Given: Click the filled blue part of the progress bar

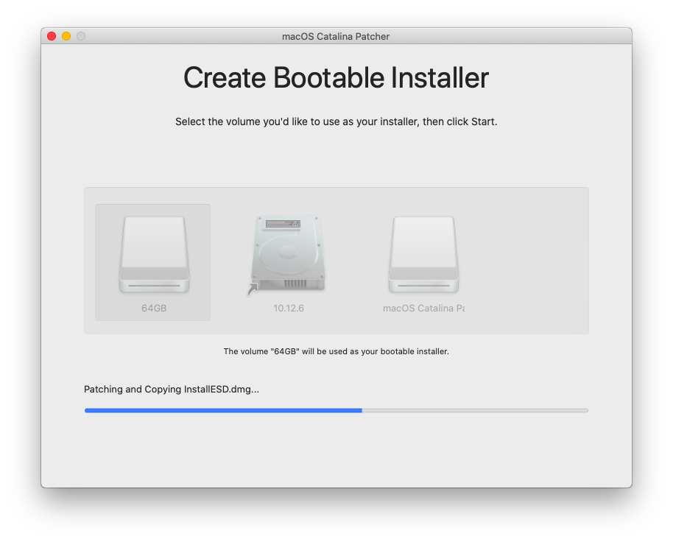Looking at the screenshot, I should 221,410.
